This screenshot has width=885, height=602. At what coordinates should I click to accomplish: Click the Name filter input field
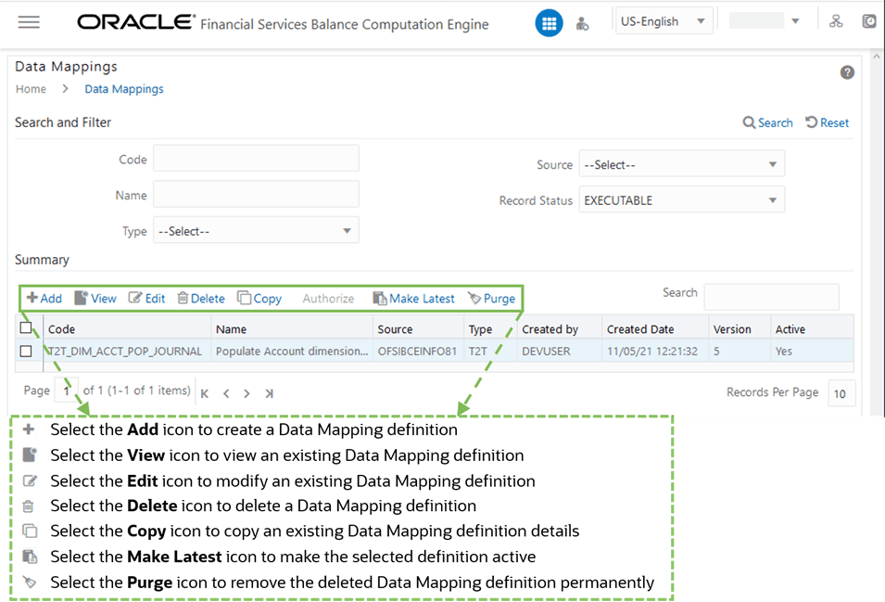click(256, 194)
